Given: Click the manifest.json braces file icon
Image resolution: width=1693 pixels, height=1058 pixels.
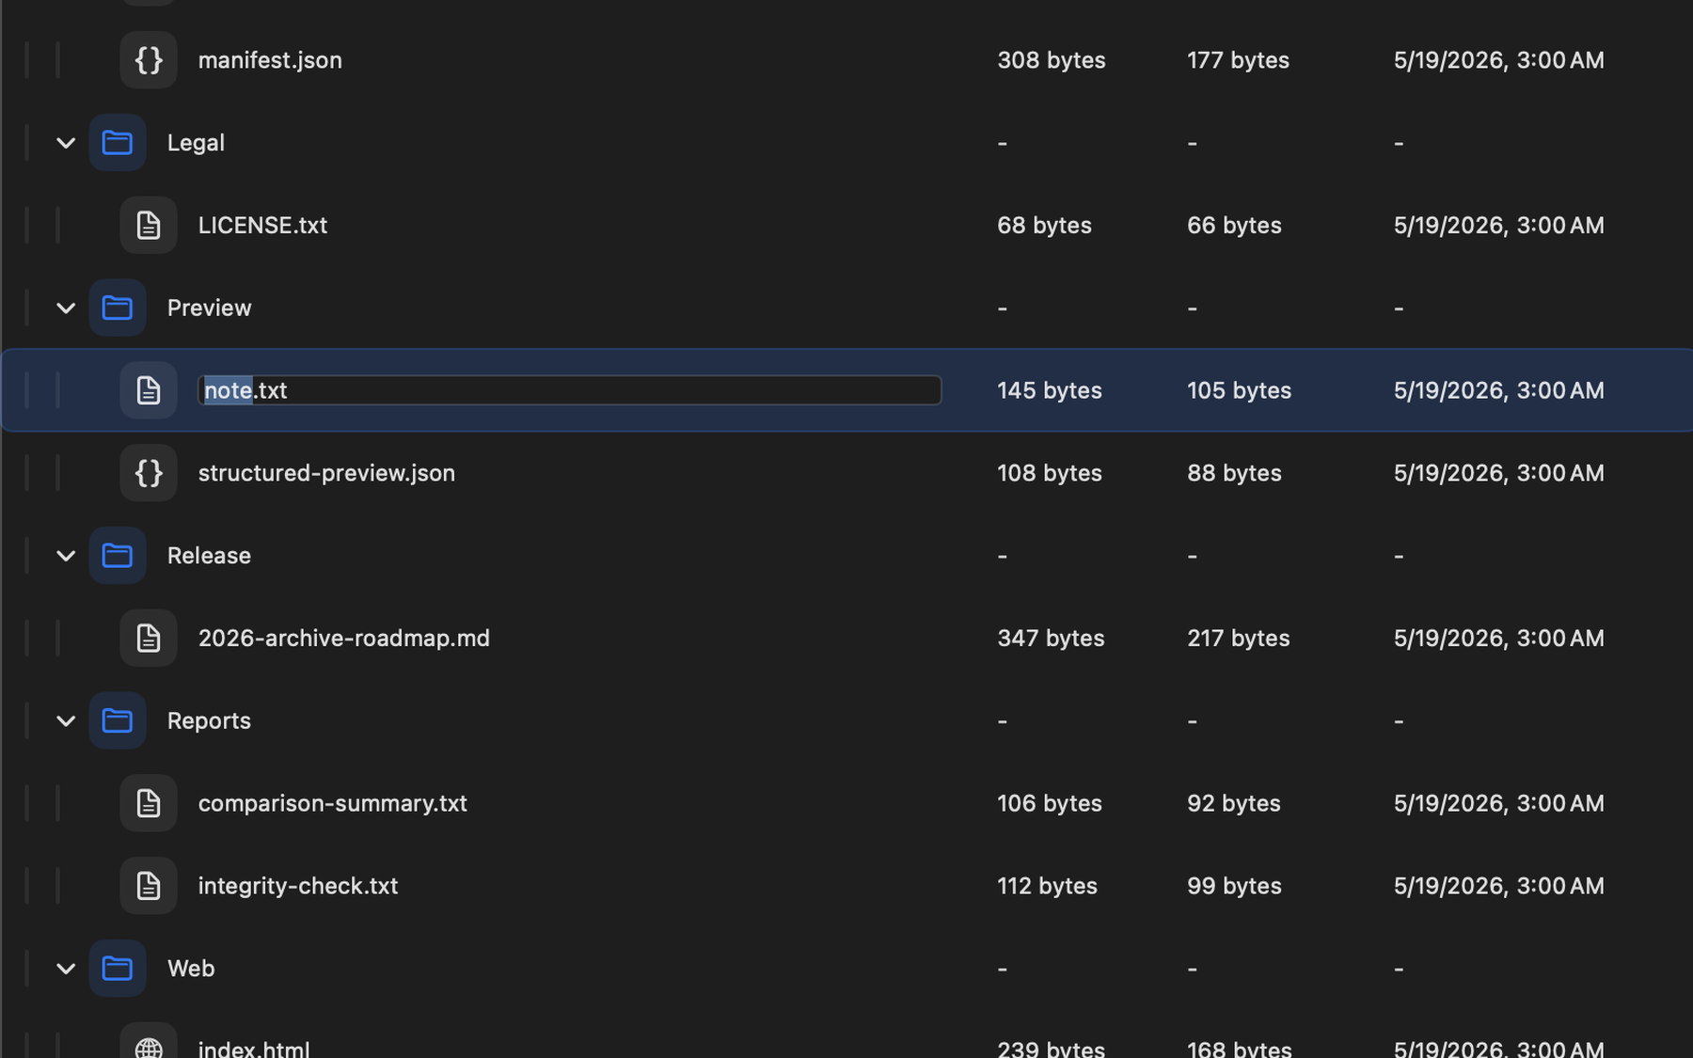Looking at the screenshot, I should [149, 60].
